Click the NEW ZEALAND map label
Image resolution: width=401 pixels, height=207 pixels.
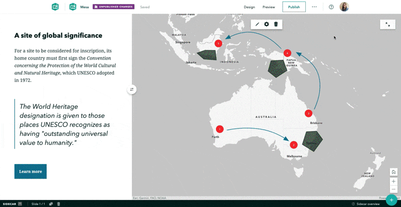pos(368,175)
